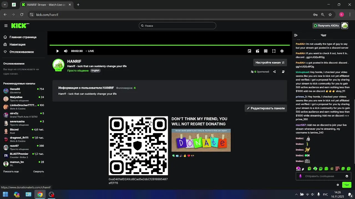355x199 pixels.
Task: Click the HANRIF channel avatar
Action: 58,65
